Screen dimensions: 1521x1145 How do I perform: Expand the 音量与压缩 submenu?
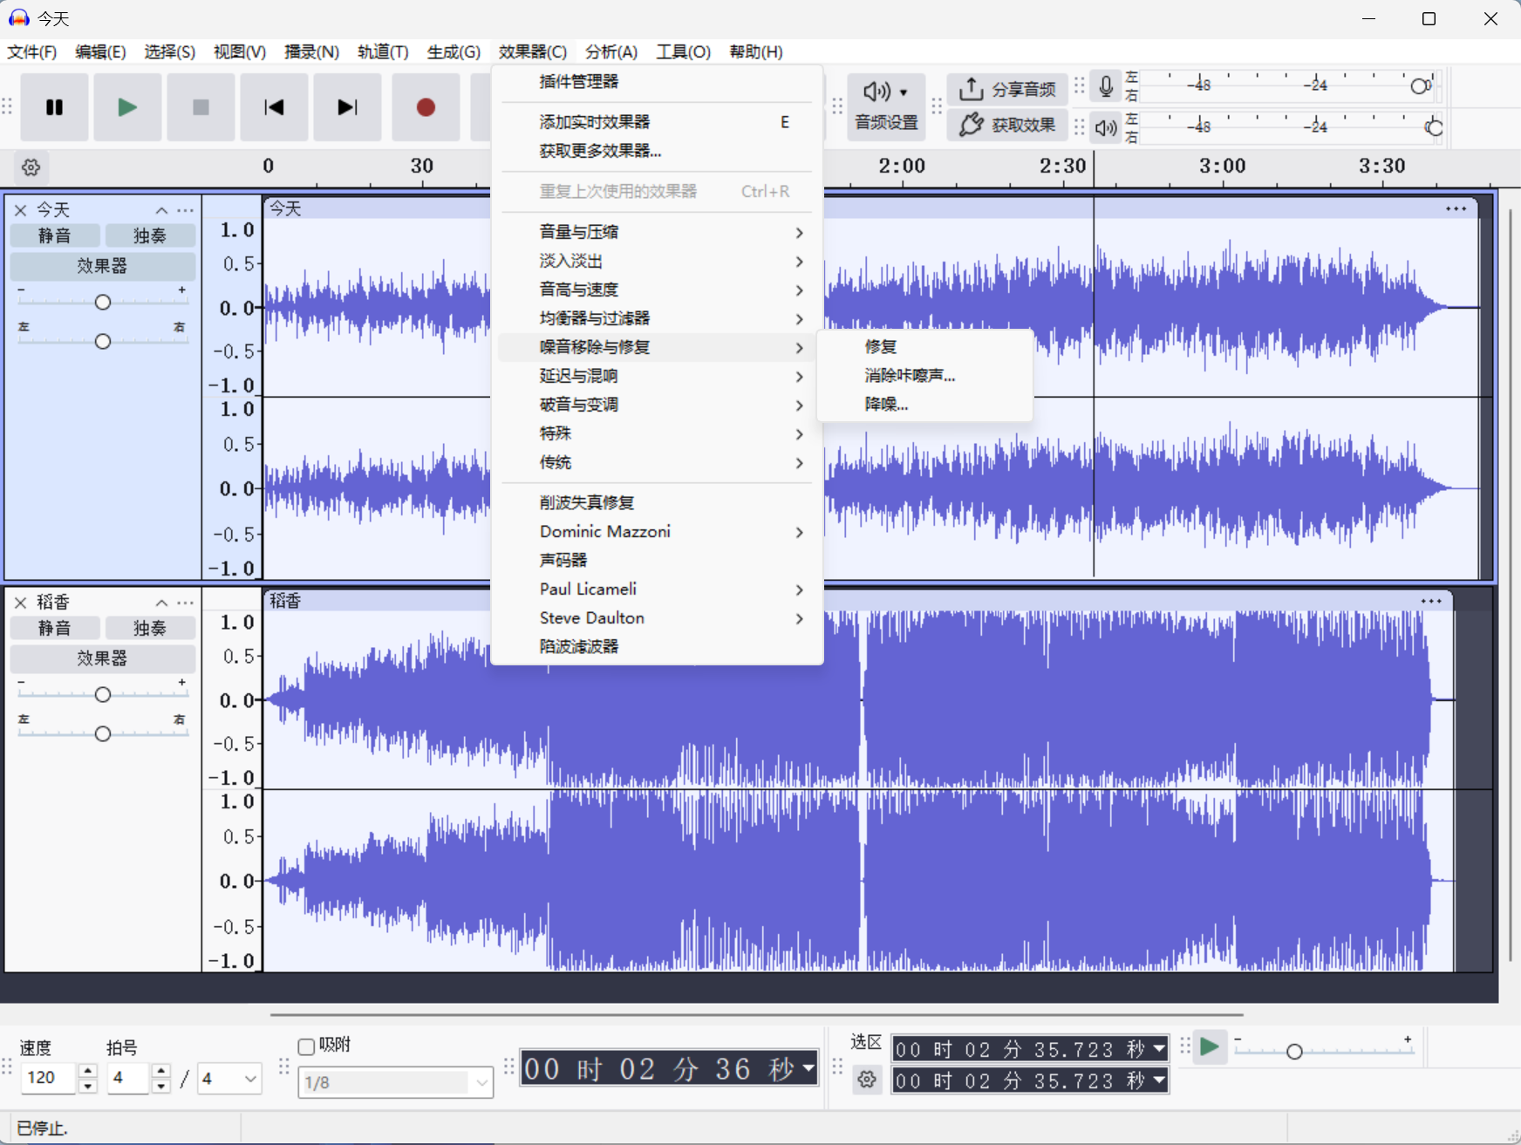(x=658, y=232)
